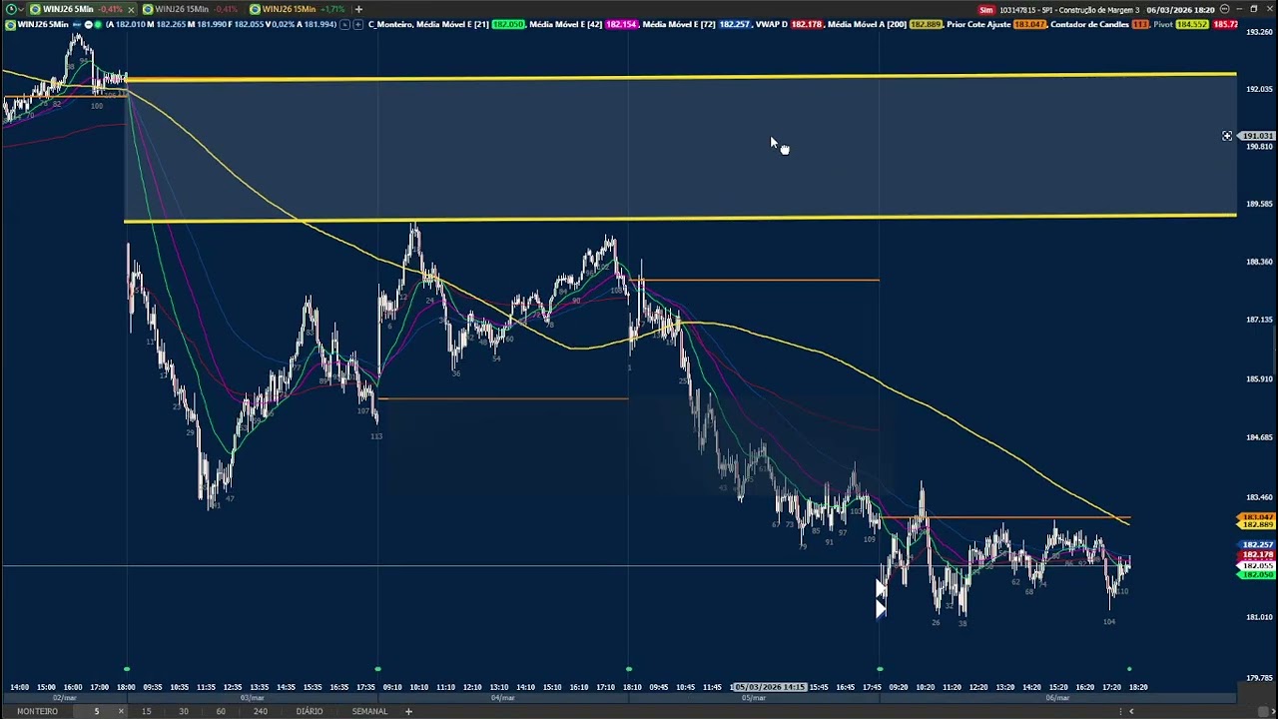Expand the dropdown arrow beside the clock icon

pyautogui.click(x=21, y=9)
